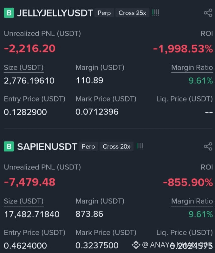Tap the underlined Size (USDT) label for JELLYJELLYUSDT
The image size is (215, 253).
24,68
